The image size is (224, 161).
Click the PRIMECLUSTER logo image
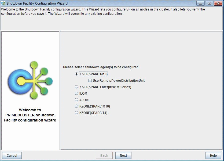coord(30,80)
